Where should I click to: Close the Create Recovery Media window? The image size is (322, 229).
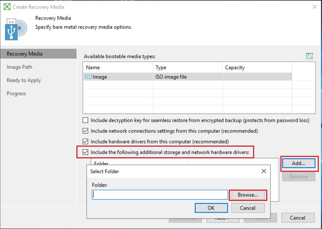(314, 6)
